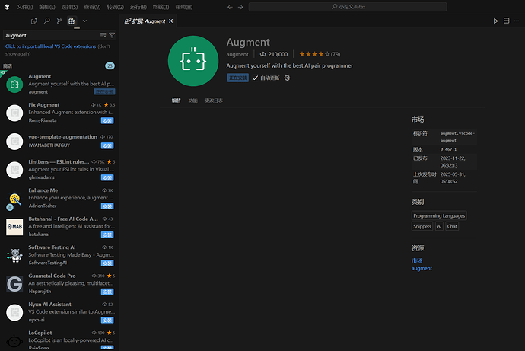Open the 终端(T) menu
This screenshot has width=525, height=351.
point(161,7)
